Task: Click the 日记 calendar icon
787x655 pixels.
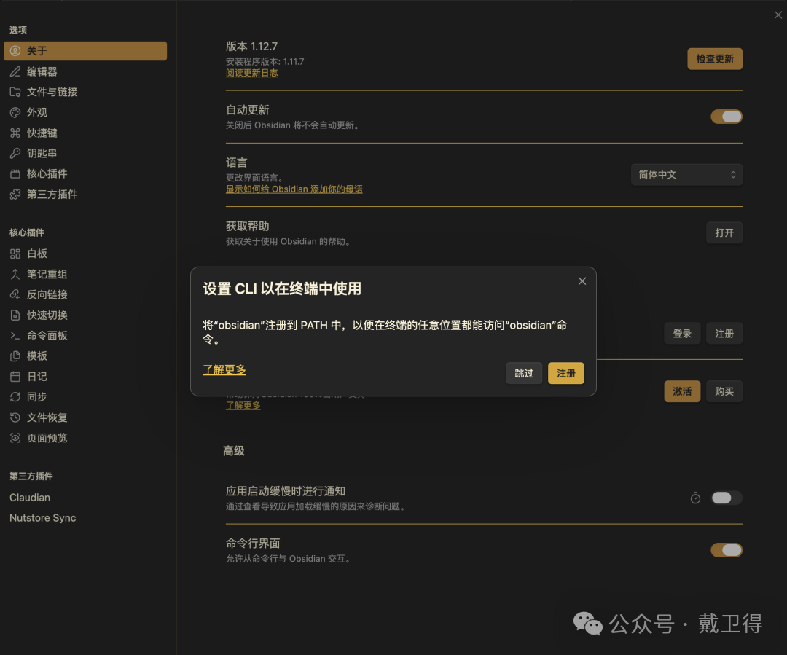Action: (x=15, y=377)
